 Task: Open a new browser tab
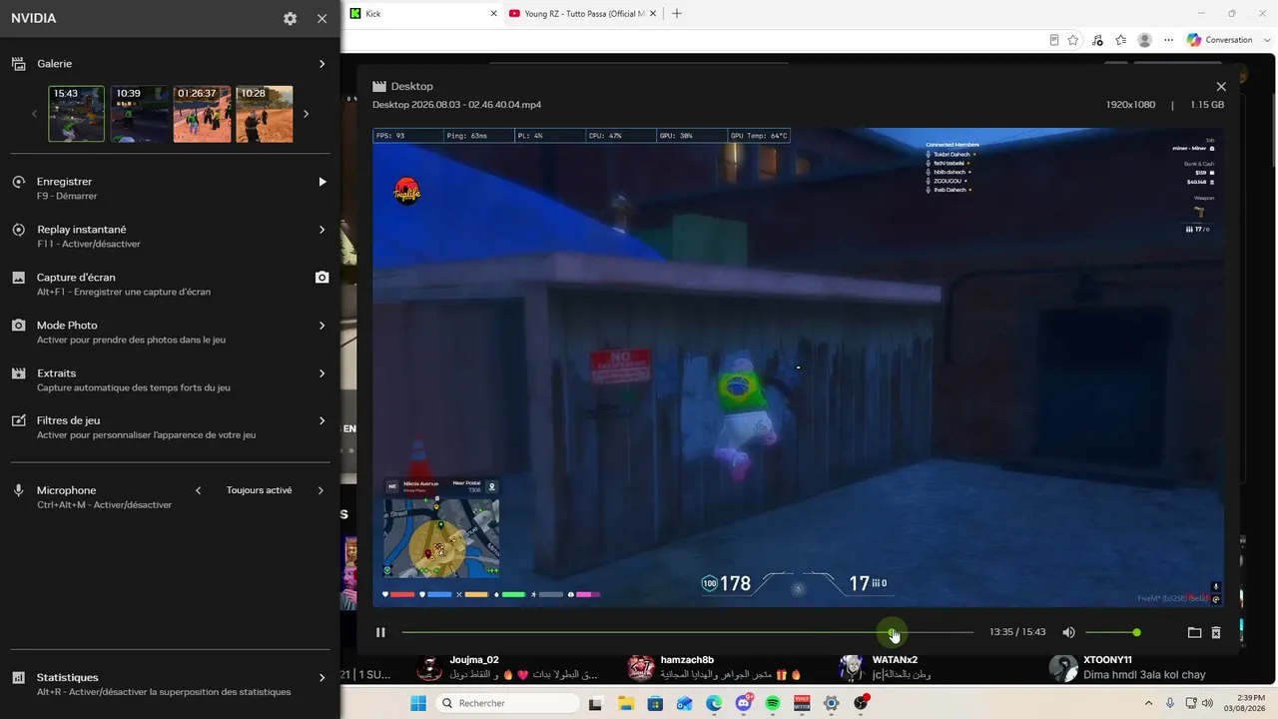(x=677, y=13)
